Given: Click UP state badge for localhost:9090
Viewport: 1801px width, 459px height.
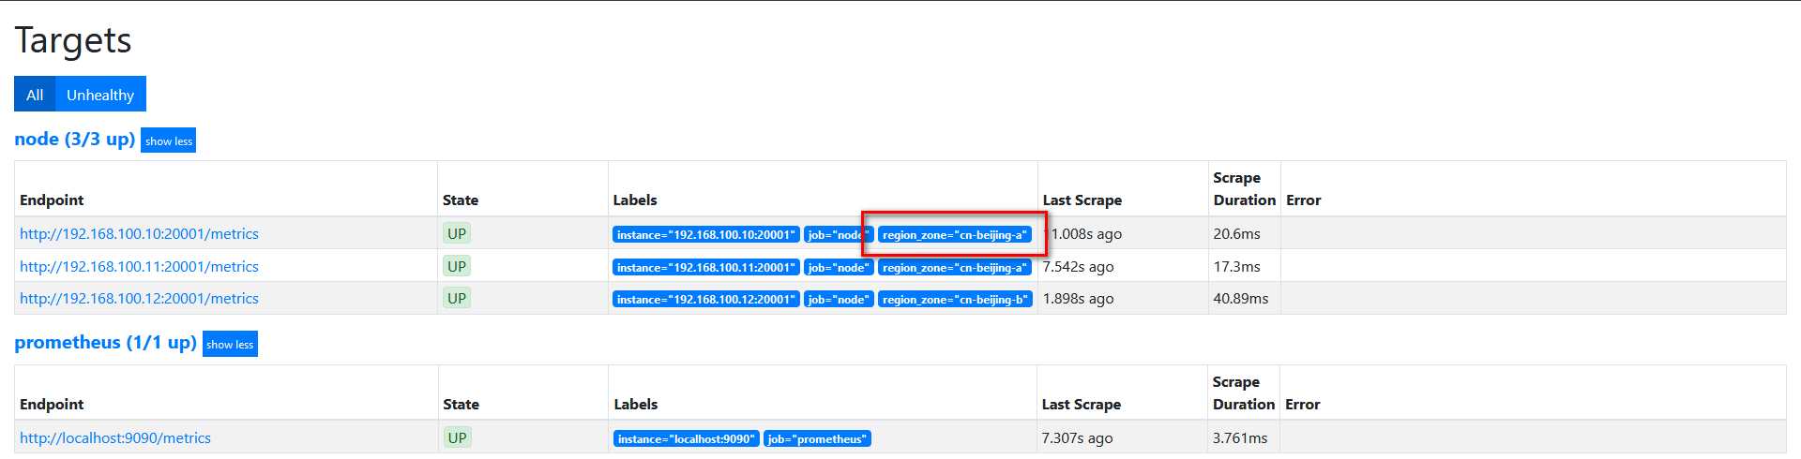Looking at the screenshot, I should click(x=457, y=438).
